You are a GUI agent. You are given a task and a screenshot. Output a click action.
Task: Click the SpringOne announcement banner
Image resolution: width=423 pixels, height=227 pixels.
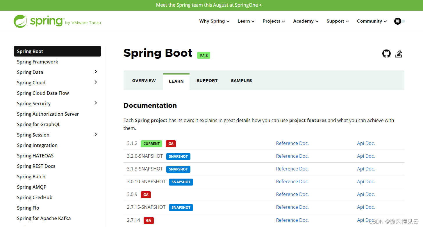(x=209, y=5)
